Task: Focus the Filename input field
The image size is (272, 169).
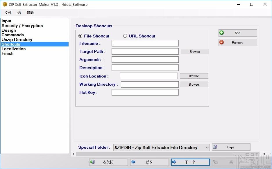Action: [x=145, y=43]
